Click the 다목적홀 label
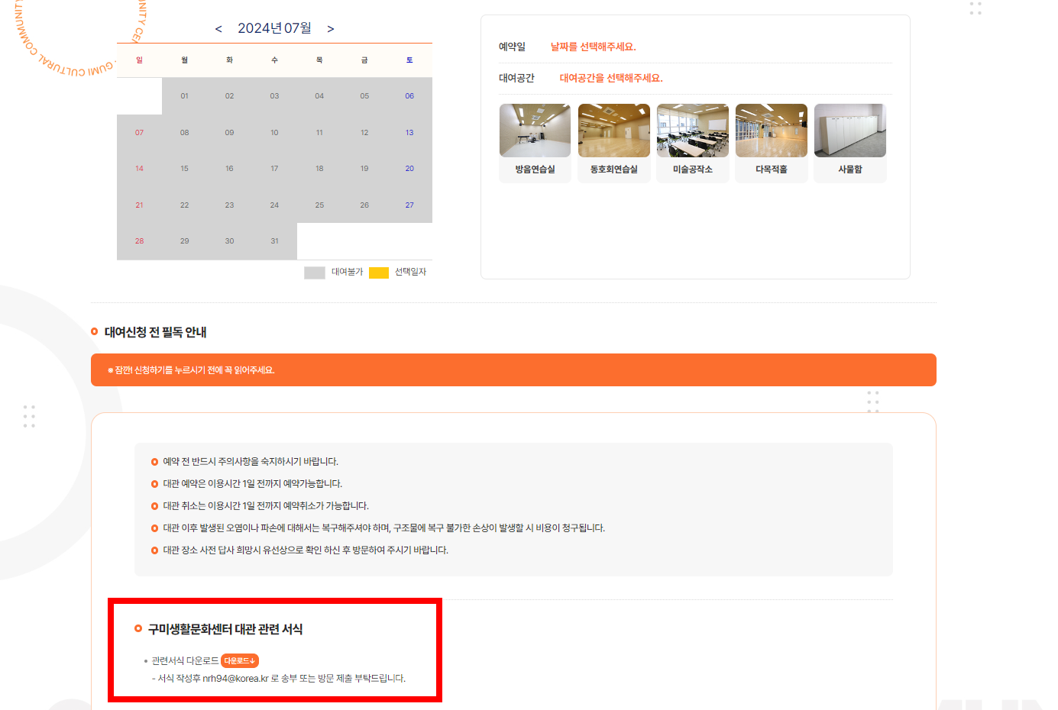The width and height of the screenshot is (1058, 710). [x=772, y=169]
